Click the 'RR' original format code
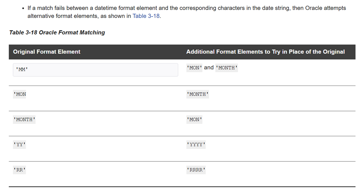The width and height of the screenshot is (361, 194). tap(20, 170)
